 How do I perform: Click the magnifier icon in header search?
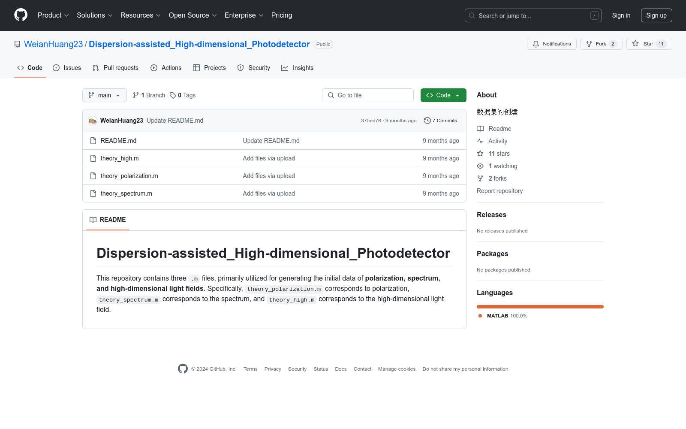472,15
